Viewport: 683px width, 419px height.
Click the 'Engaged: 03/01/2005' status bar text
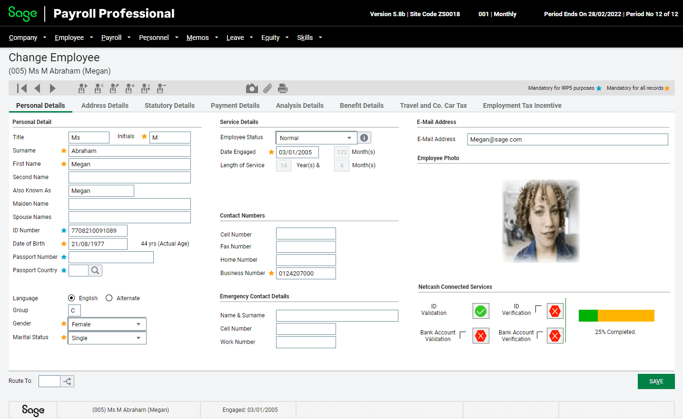[x=250, y=410]
